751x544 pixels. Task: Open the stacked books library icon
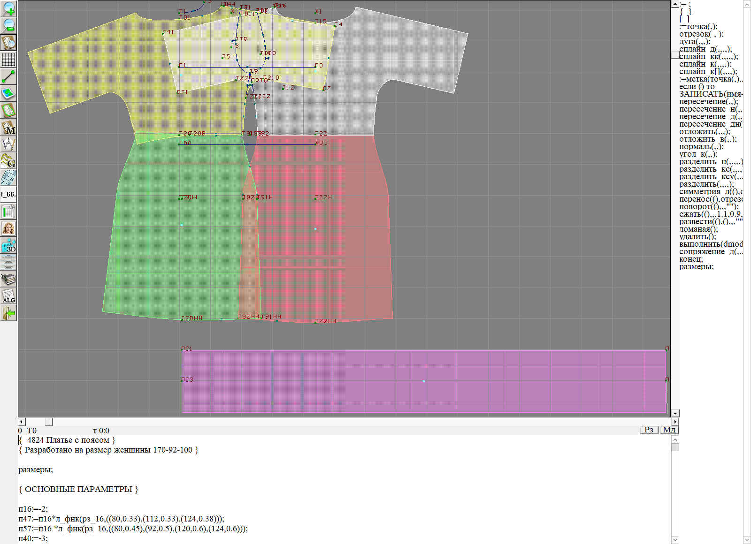coord(8,279)
